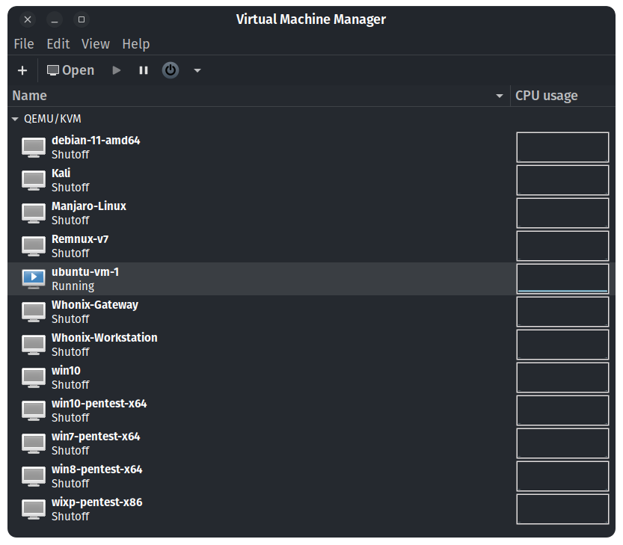Click the CPU usage column header
Screen dimensions: 623x545
tap(562, 96)
